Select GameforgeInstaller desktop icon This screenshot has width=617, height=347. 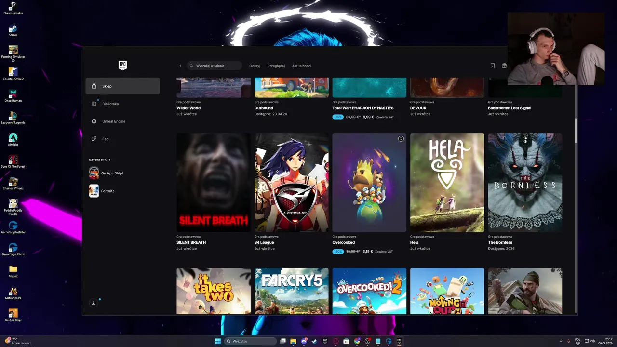(13, 227)
